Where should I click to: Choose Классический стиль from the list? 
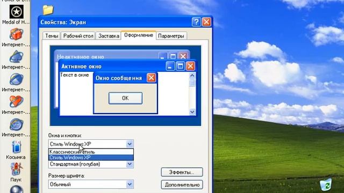pyautogui.click(x=91, y=152)
